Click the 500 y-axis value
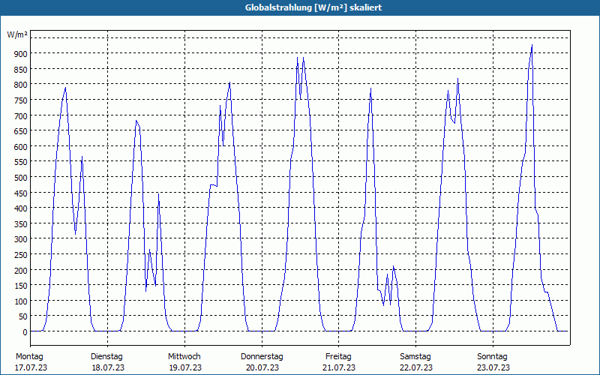 coord(21,178)
